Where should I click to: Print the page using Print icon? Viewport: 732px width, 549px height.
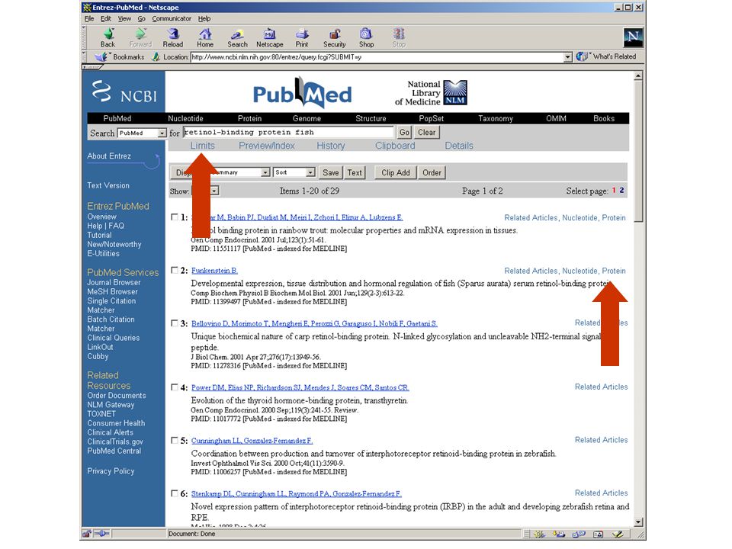302,34
